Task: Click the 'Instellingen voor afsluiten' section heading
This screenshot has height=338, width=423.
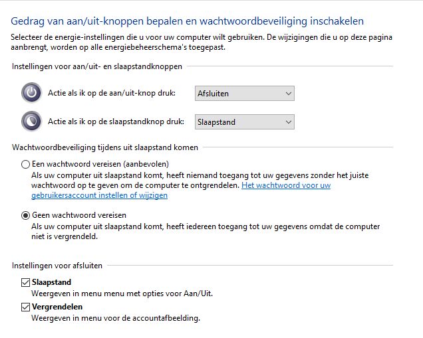Action: coord(57,266)
